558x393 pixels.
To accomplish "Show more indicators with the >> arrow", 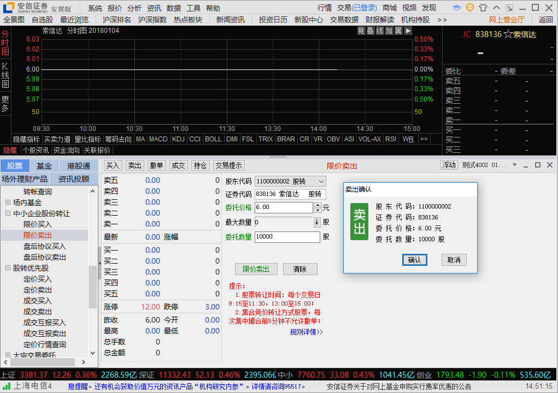I will [x=424, y=139].
